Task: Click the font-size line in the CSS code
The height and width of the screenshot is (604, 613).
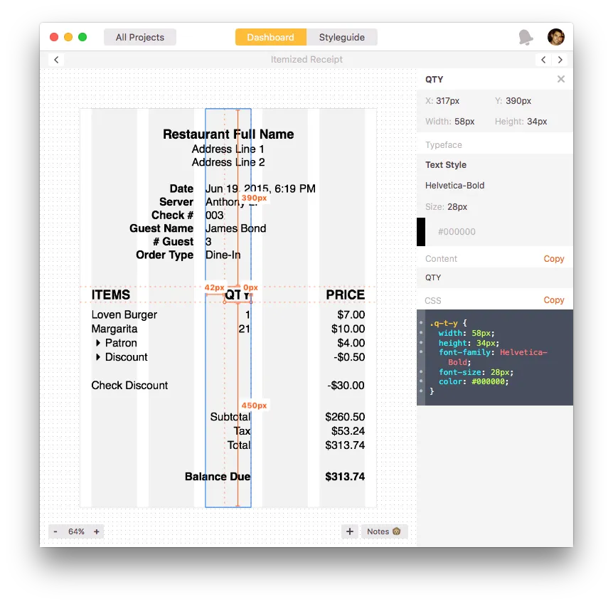Action: (x=476, y=372)
